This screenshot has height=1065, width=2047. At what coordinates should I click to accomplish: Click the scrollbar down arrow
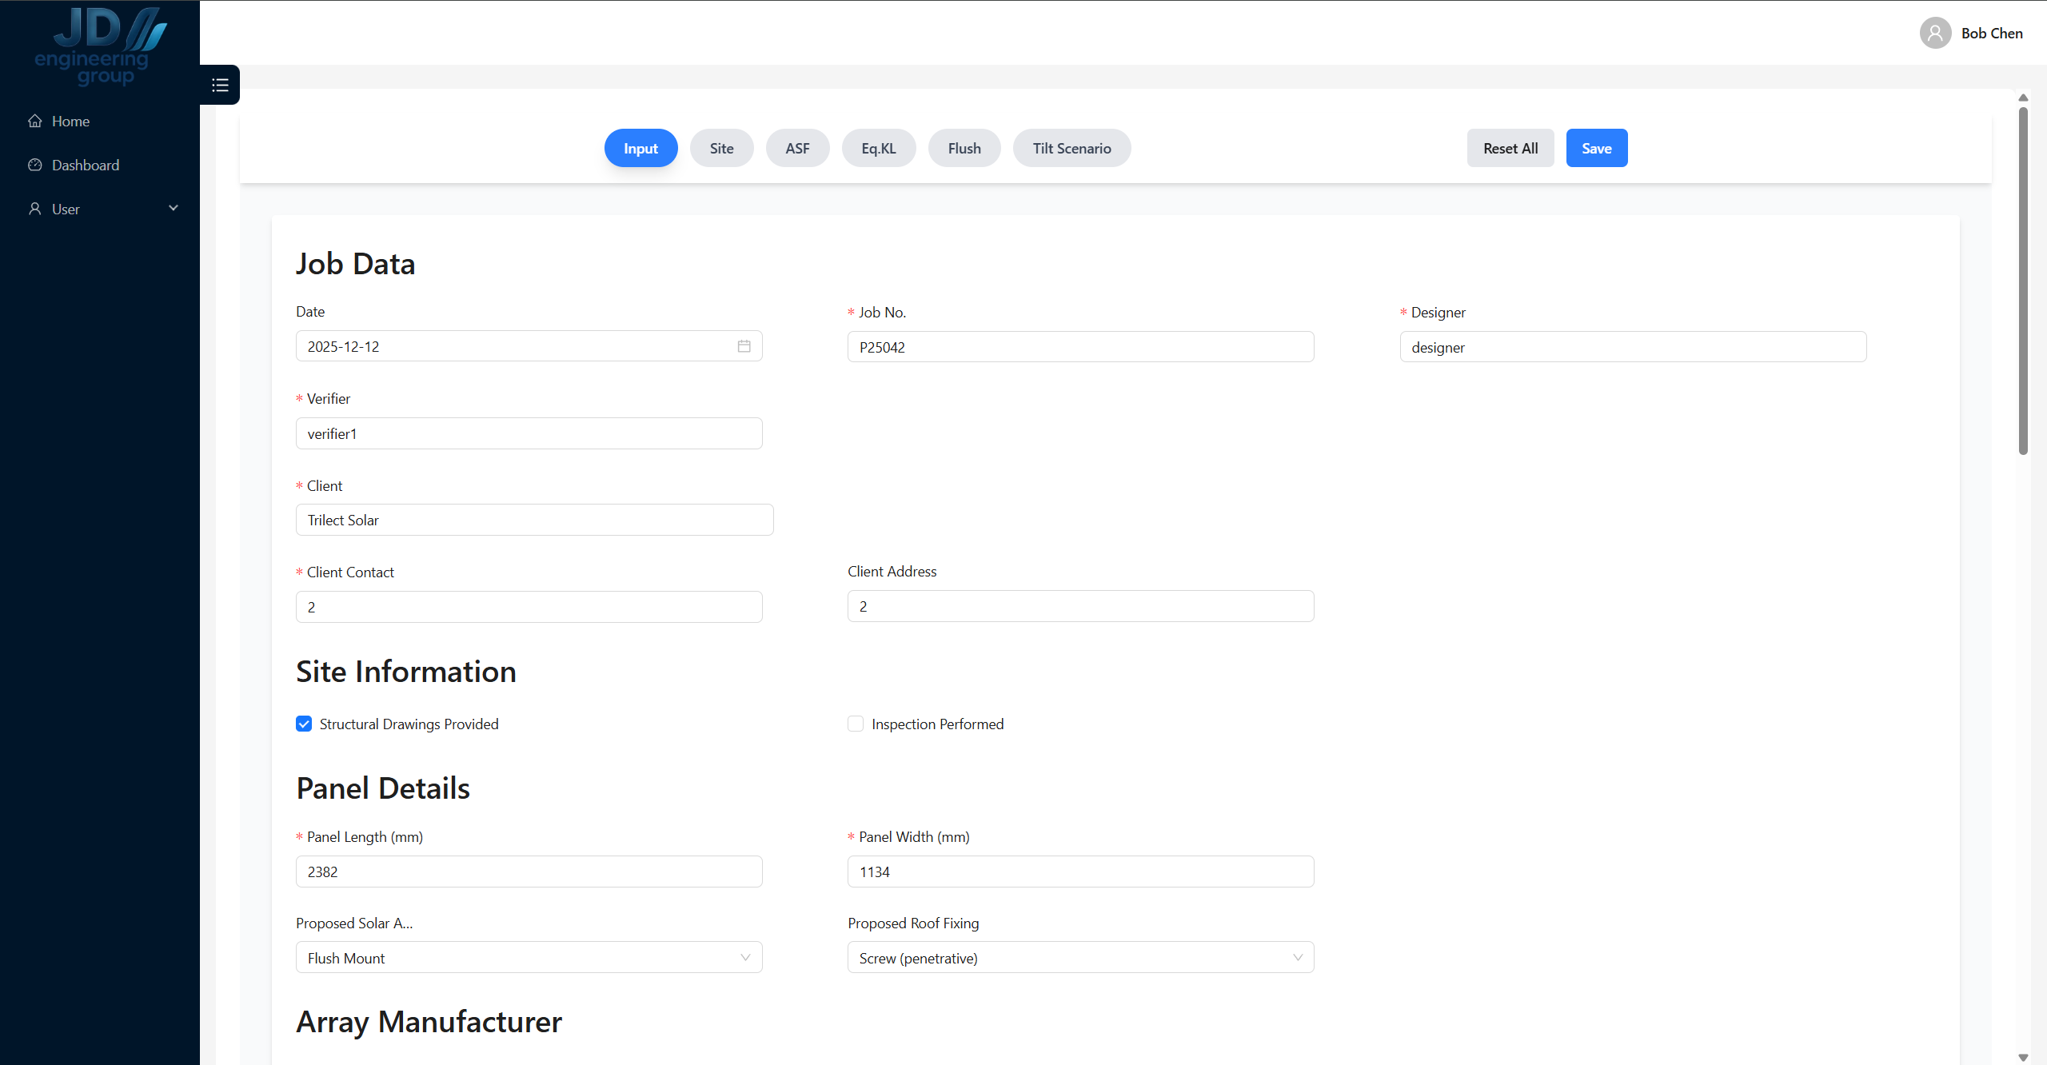(x=2023, y=1057)
